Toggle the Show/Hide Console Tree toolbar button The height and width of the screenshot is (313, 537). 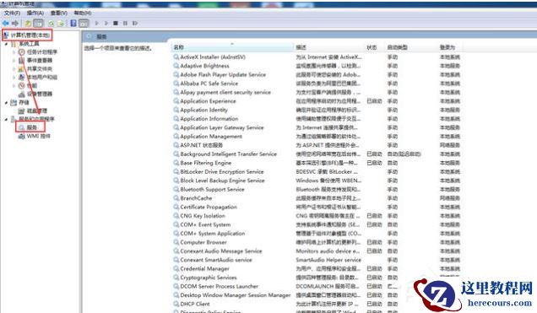click(38, 24)
